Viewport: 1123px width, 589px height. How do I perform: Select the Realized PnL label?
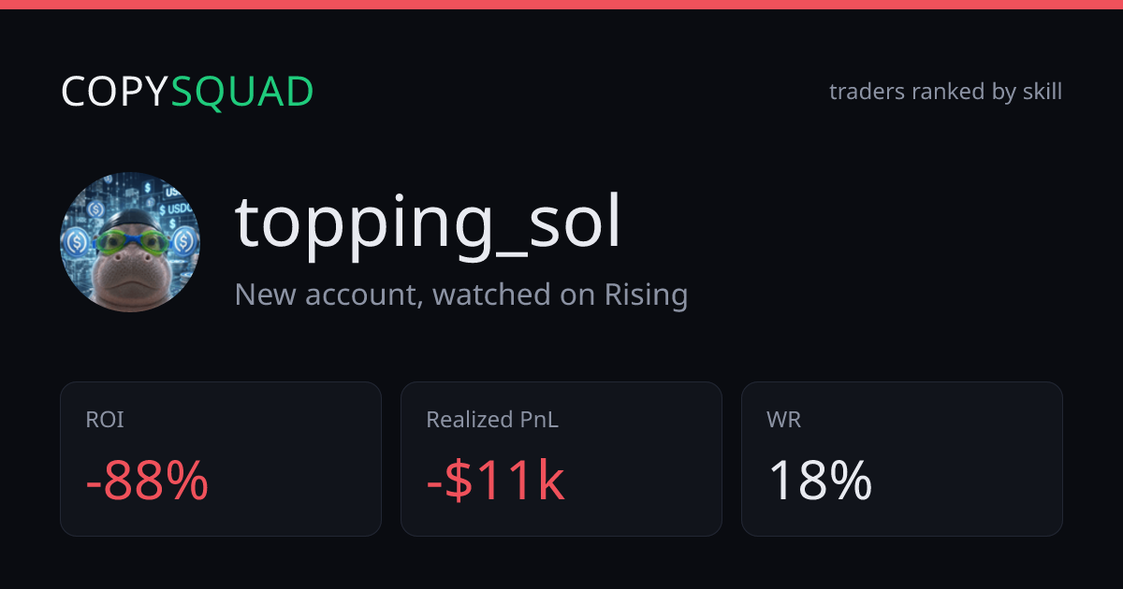click(492, 420)
